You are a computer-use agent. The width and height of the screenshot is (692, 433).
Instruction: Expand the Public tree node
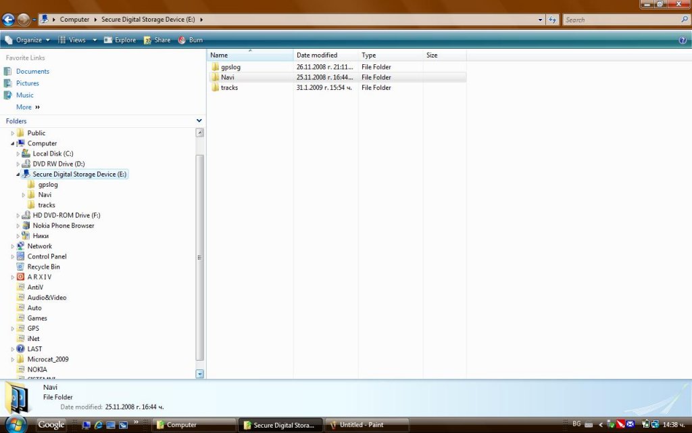[x=13, y=133]
